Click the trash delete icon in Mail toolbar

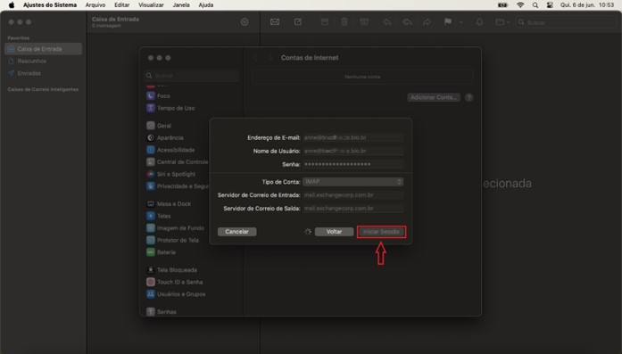[344, 21]
